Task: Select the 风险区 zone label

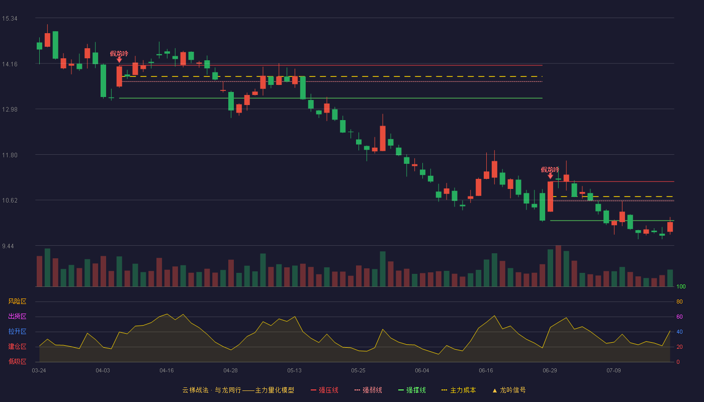Action: [18, 301]
